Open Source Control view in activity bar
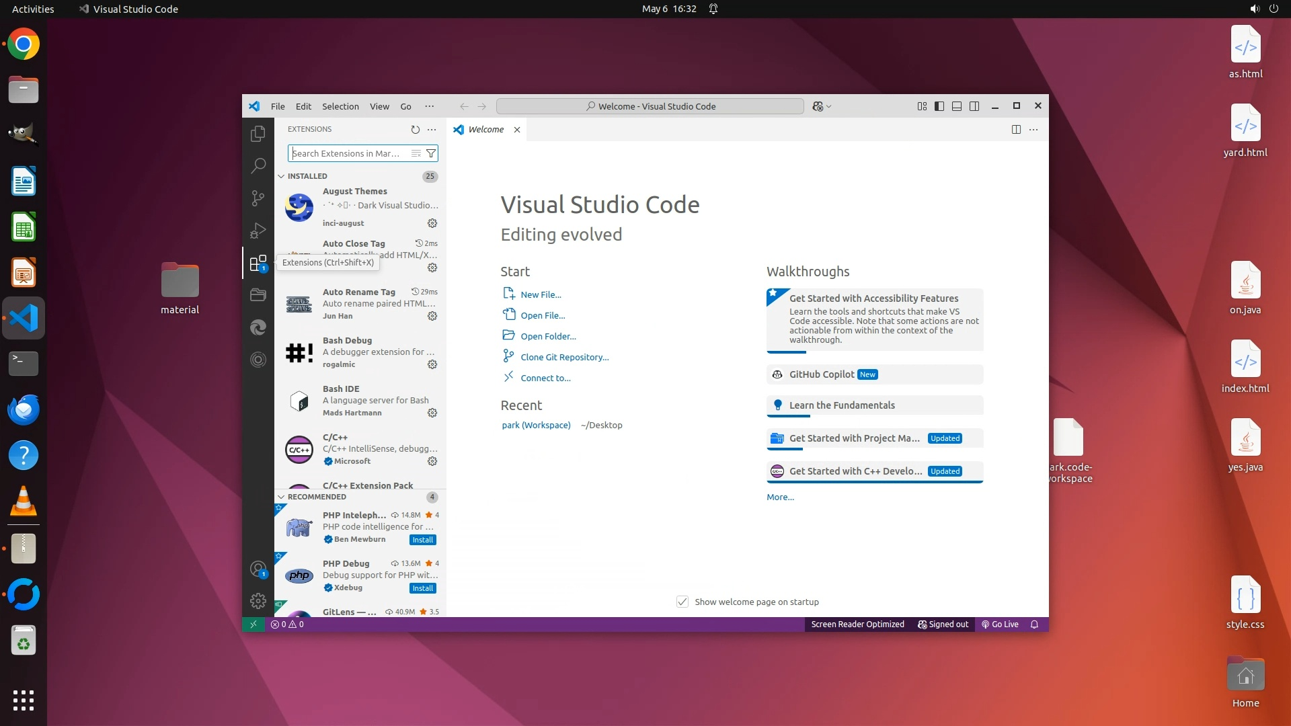1291x726 pixels. (258, 198)
